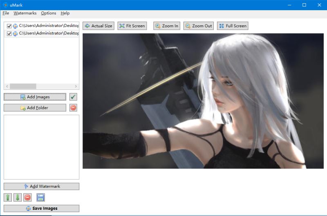This screenshot has height=216, width=327.
Task: Open the Options menu
Action: 48,13
